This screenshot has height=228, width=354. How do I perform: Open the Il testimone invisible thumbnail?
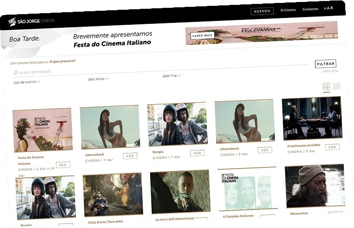coord(312,118)
